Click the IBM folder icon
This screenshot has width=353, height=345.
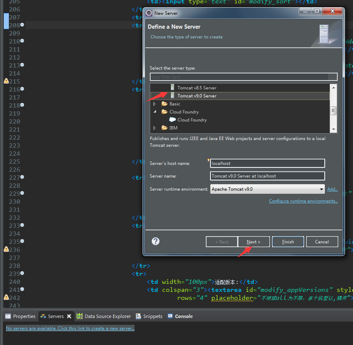click(x=164, y=128)
